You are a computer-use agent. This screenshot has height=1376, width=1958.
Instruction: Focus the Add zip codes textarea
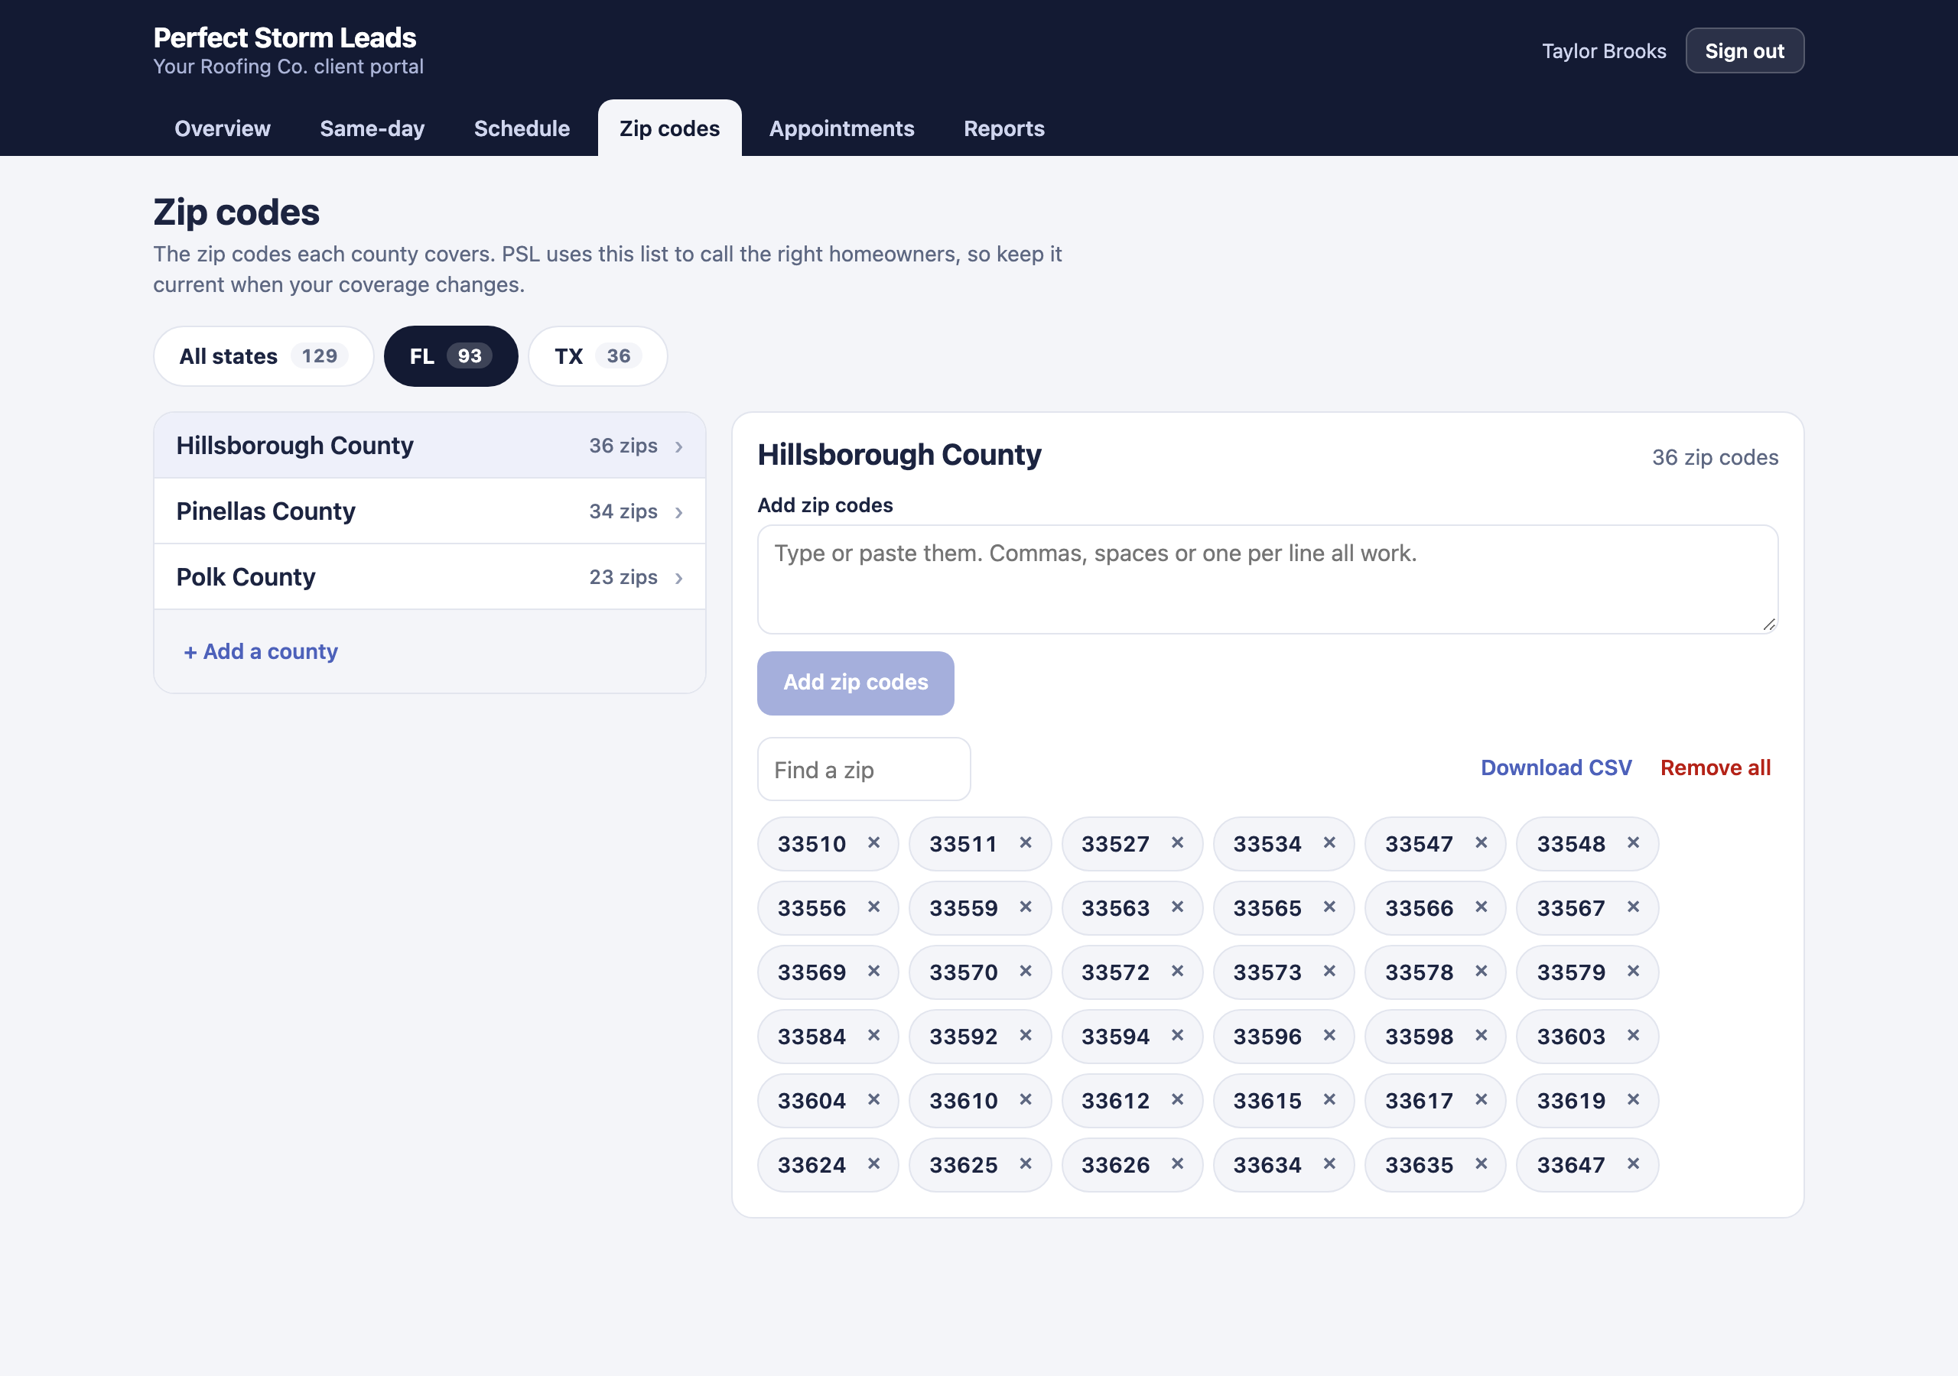[x=1267, y=579]
